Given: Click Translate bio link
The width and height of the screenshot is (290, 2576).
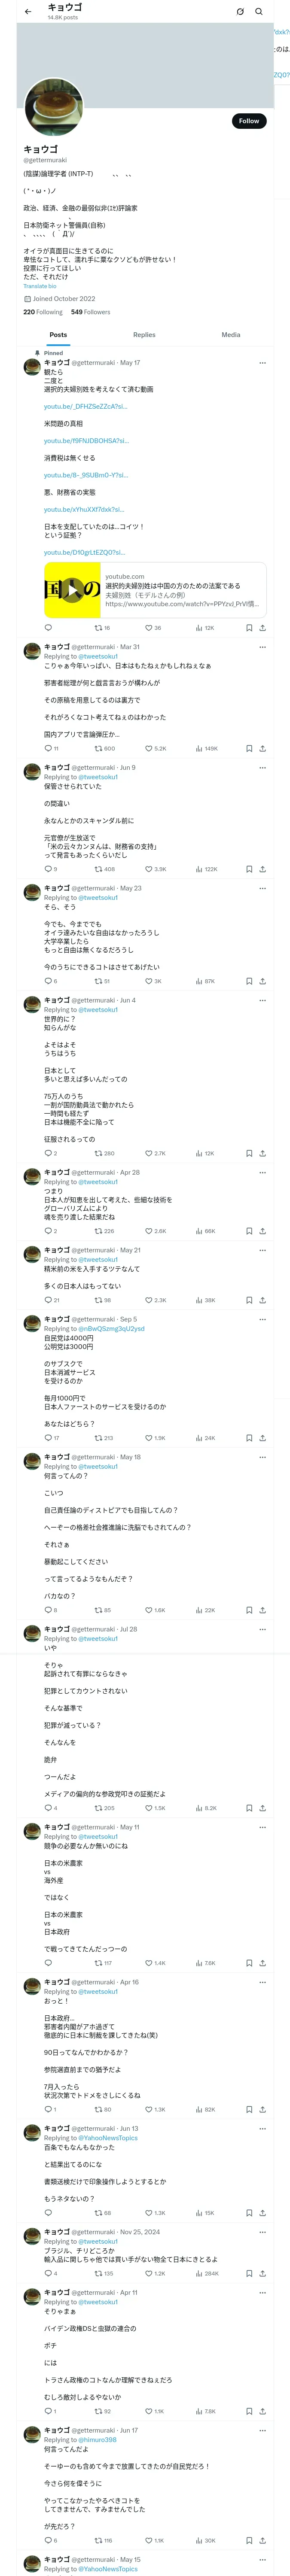Looking at the screenshot, I should pos(40,286).
